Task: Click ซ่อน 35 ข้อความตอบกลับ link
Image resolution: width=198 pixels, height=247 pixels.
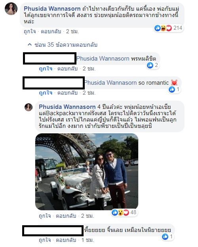Action: pyautogui.click(x=66, y=45)
